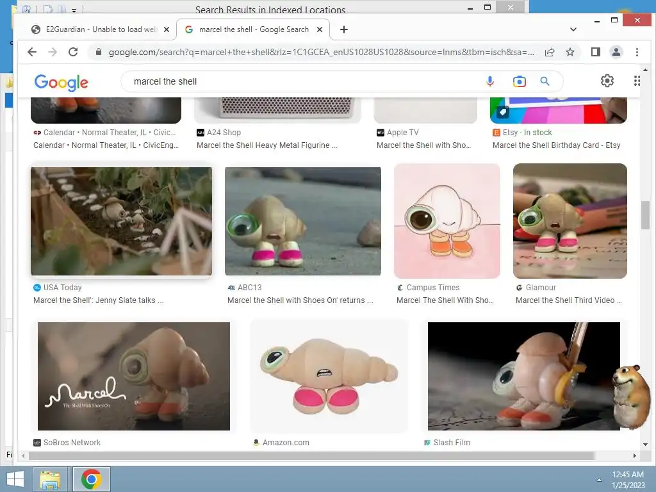
Task: Close the marcel the shell tab
Action: [320, 29]
